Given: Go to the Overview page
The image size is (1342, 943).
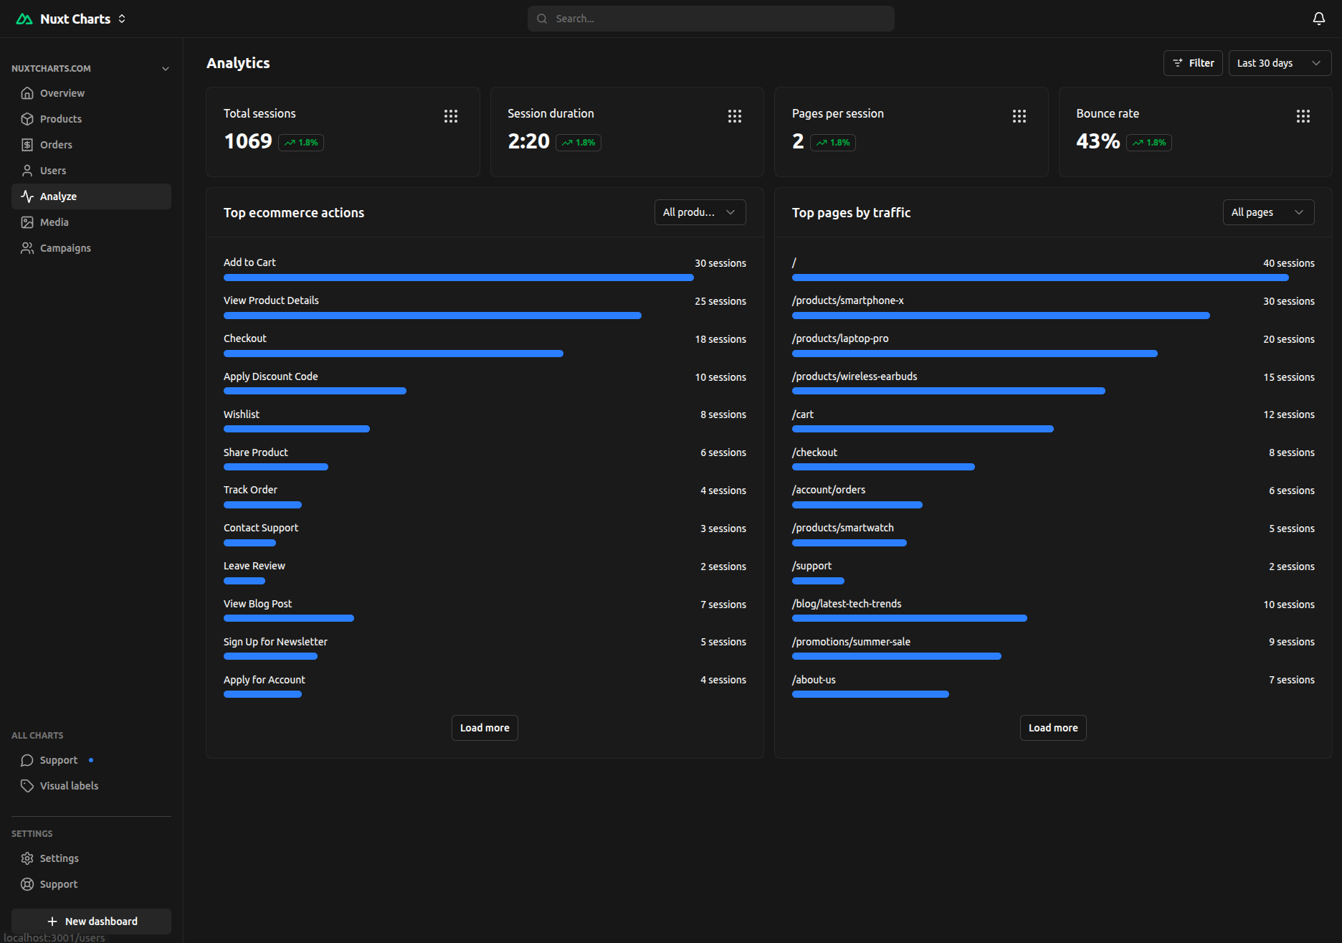Looking at the screenshot, I should click(62, 93).
